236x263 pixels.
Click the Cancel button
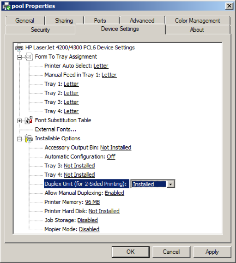(x=171, y=252)
